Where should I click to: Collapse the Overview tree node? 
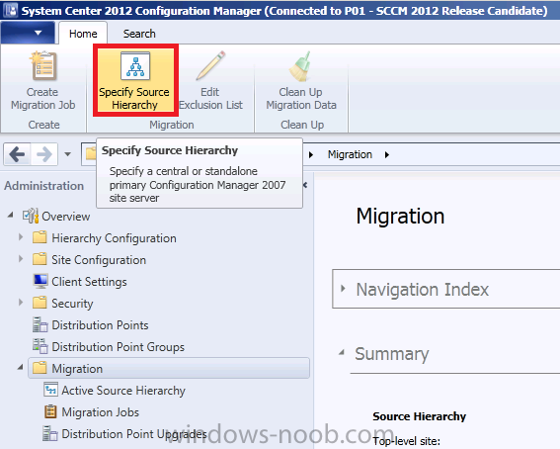[x=10, y=216]
